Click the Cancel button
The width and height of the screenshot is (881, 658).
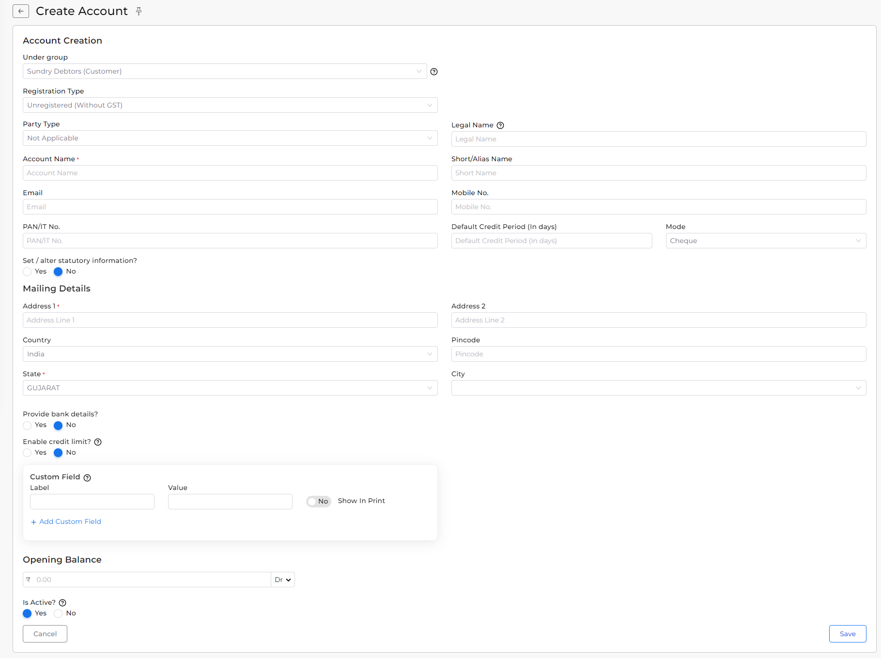[x=45, y=634]
